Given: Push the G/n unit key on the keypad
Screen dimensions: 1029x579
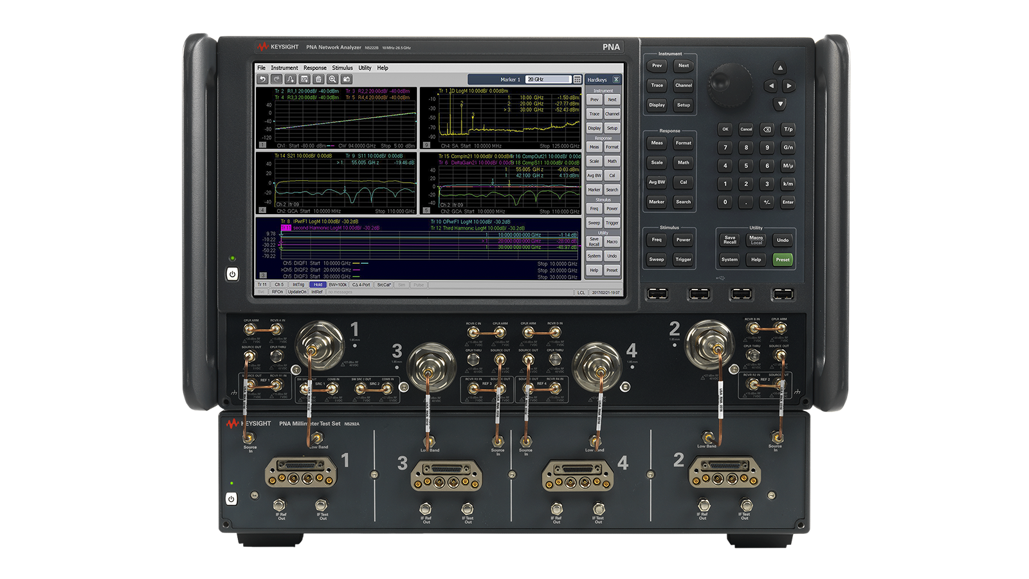Looking at the screenshot, I should point(788,147).
